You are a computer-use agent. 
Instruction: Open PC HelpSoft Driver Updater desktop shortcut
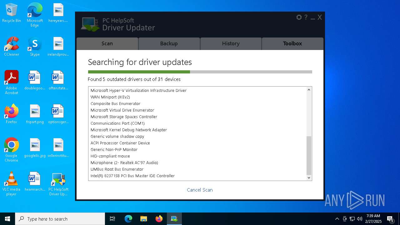[x=58, y=184]
